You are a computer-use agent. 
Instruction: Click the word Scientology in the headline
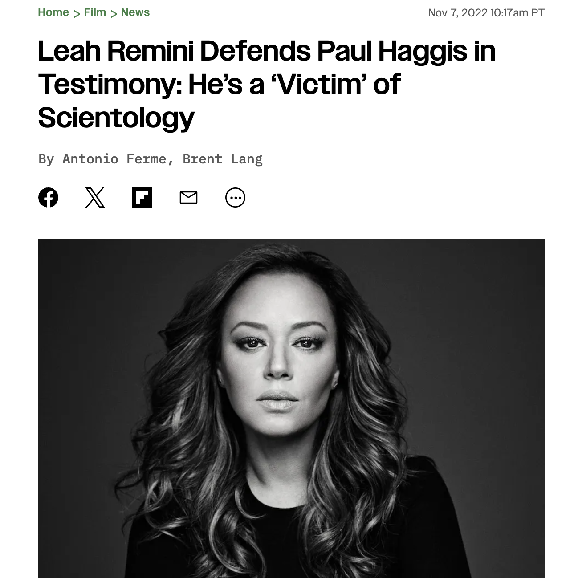pos(116,118)
